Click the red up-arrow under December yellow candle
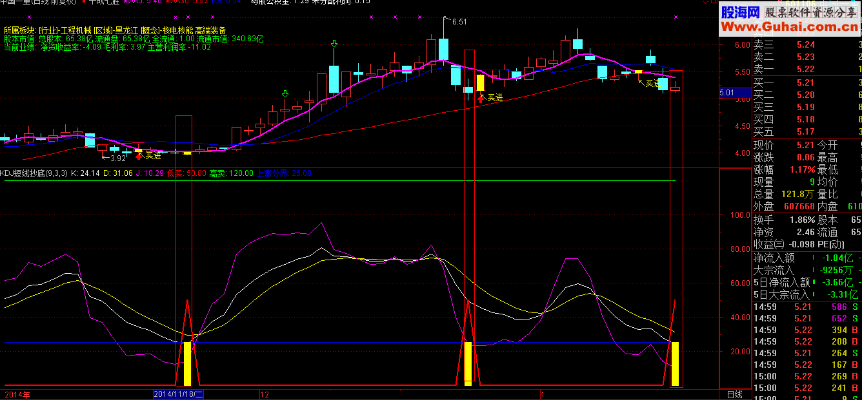The image size is (862, 400). pos(481,99)
